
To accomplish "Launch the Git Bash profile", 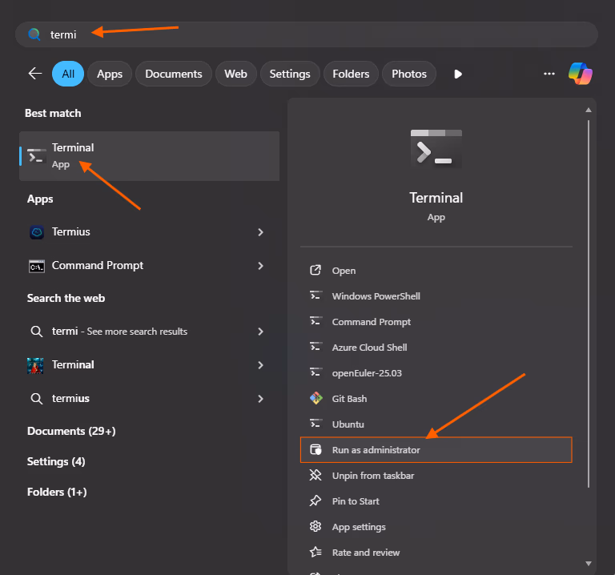I will coord(436,399).
